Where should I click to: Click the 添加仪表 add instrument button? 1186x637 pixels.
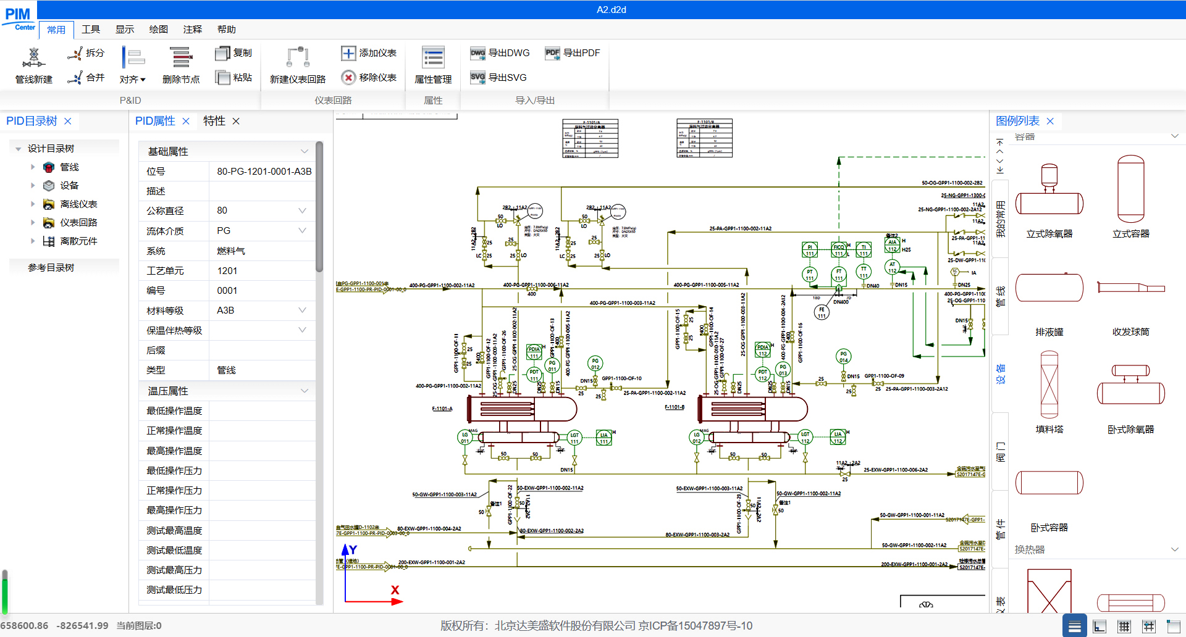[369, 53]
